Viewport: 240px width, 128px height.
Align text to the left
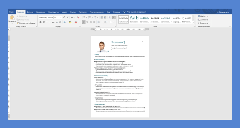[83, 22]
